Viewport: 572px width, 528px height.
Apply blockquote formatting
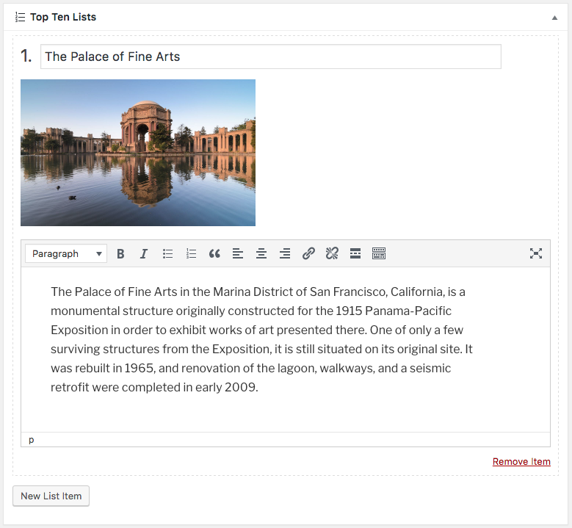click(x=214, y=253)
